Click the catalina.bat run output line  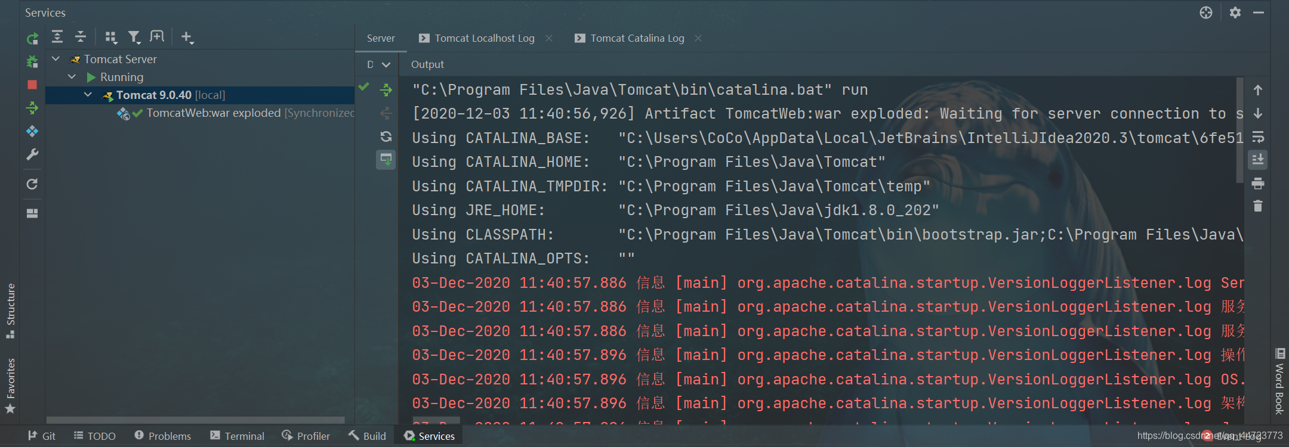pos(640,89)
